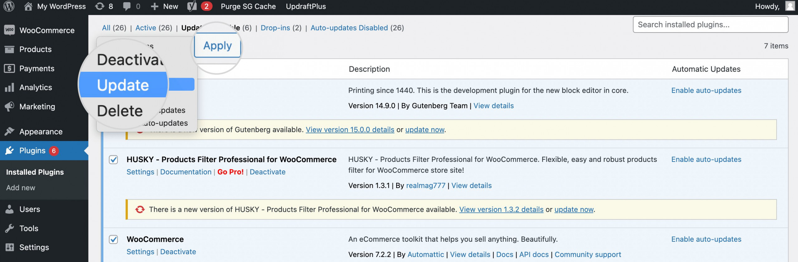
Task: View HUSKY version 1.3.2 details
Action: [501, 209]
